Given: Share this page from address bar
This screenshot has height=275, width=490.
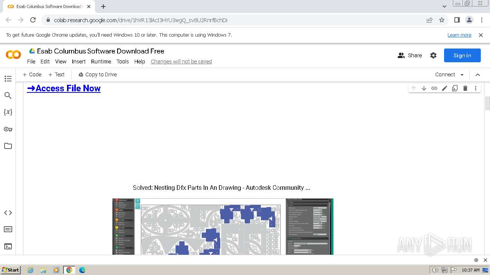Looking at the screenshot, I should coord(430,20).
